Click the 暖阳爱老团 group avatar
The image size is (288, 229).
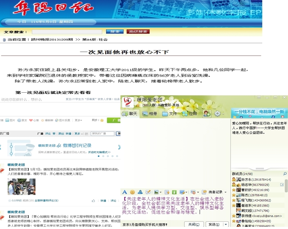coord(128,101)
